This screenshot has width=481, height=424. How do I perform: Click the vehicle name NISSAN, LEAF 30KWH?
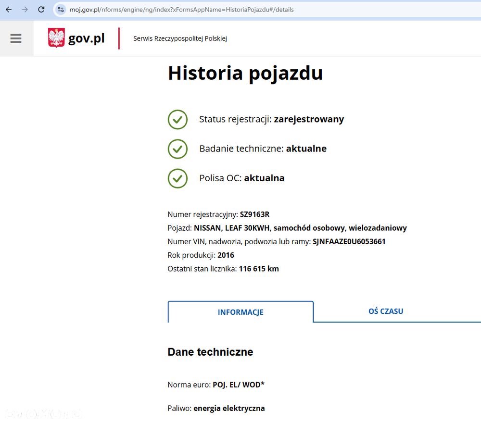point(232,228)
